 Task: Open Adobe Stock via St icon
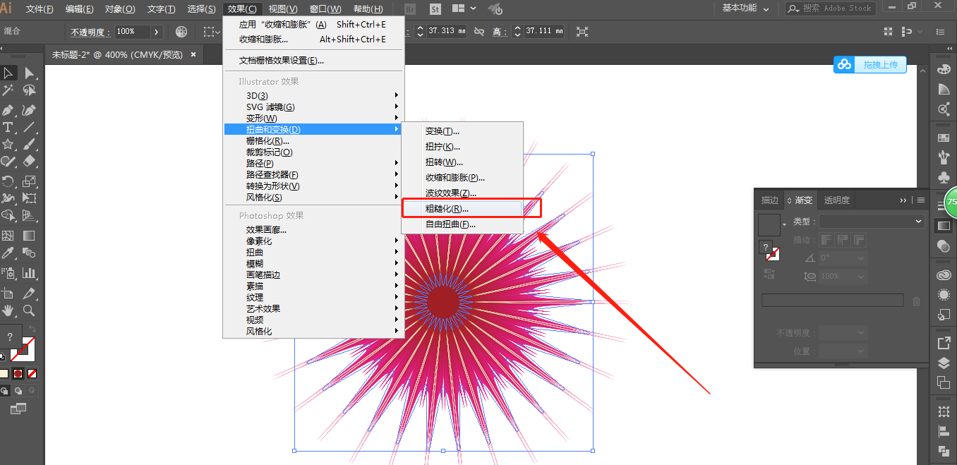click(435, 9)
